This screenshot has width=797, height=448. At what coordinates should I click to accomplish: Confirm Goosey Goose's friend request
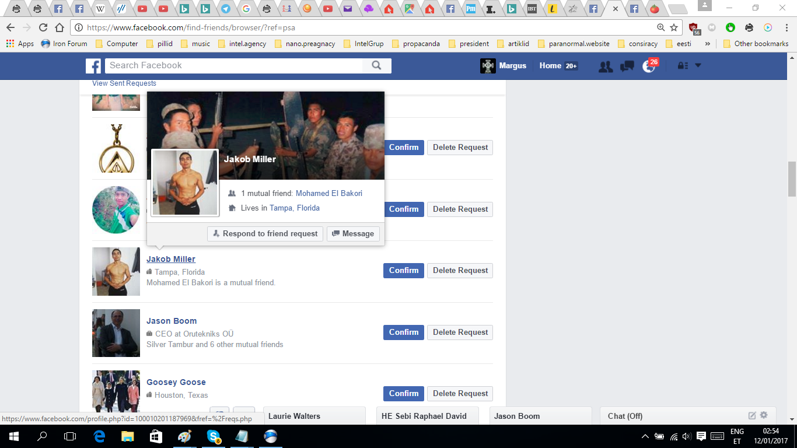[x=404, y=394]
